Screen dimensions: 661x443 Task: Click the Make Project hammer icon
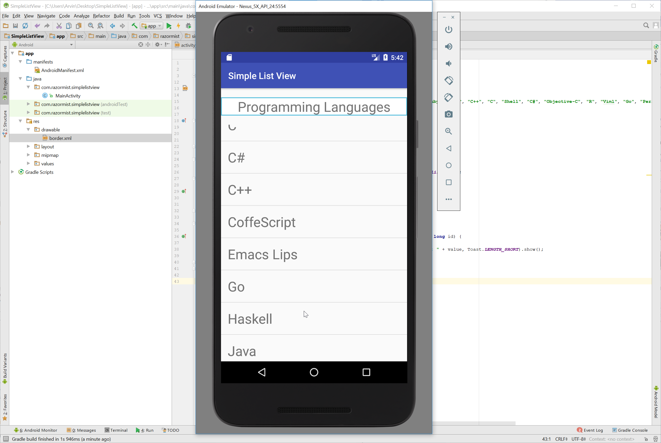coord(134,26)
